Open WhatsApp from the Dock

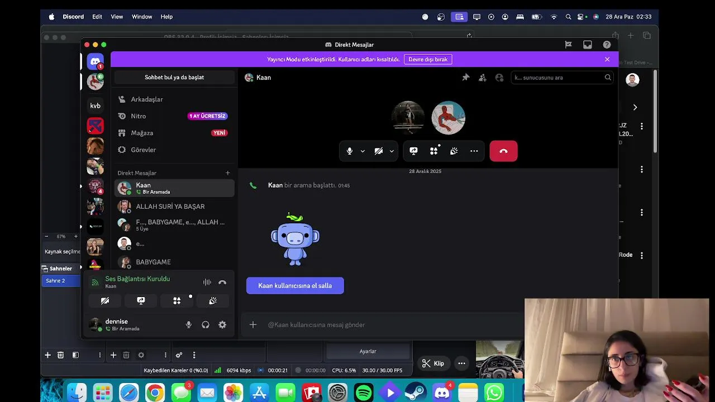pos(494,393)
